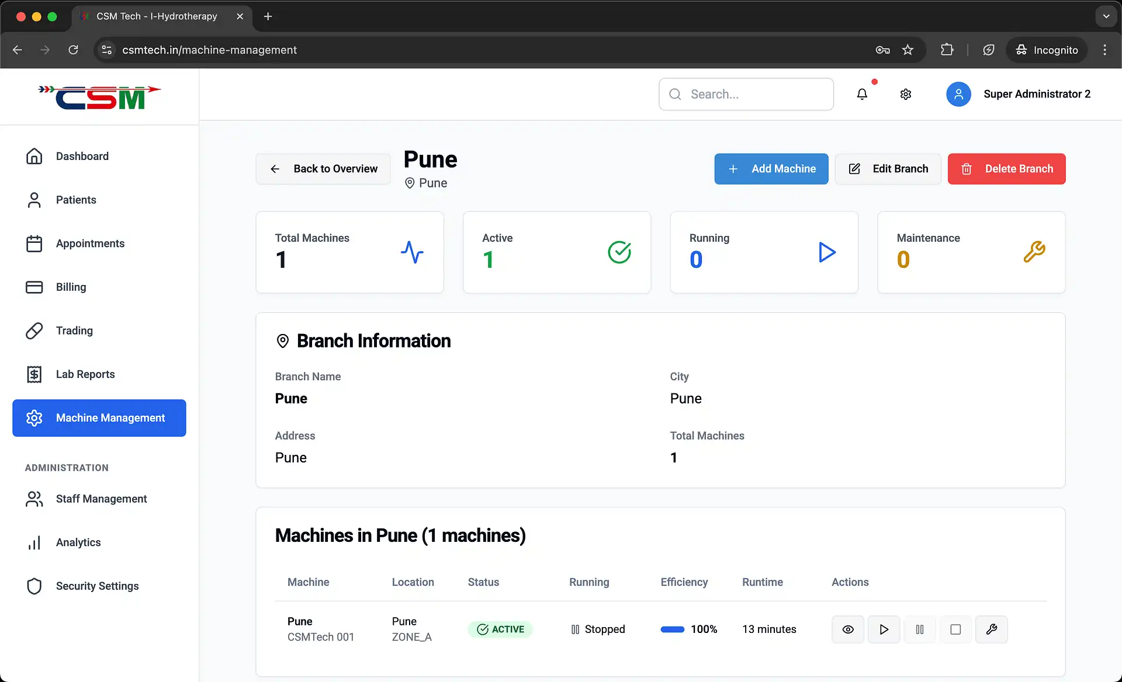Image resolution: width=1122 pixels, height=682 pixels.
Task: Reload the page in browser
Action: (x=73, y=50)
